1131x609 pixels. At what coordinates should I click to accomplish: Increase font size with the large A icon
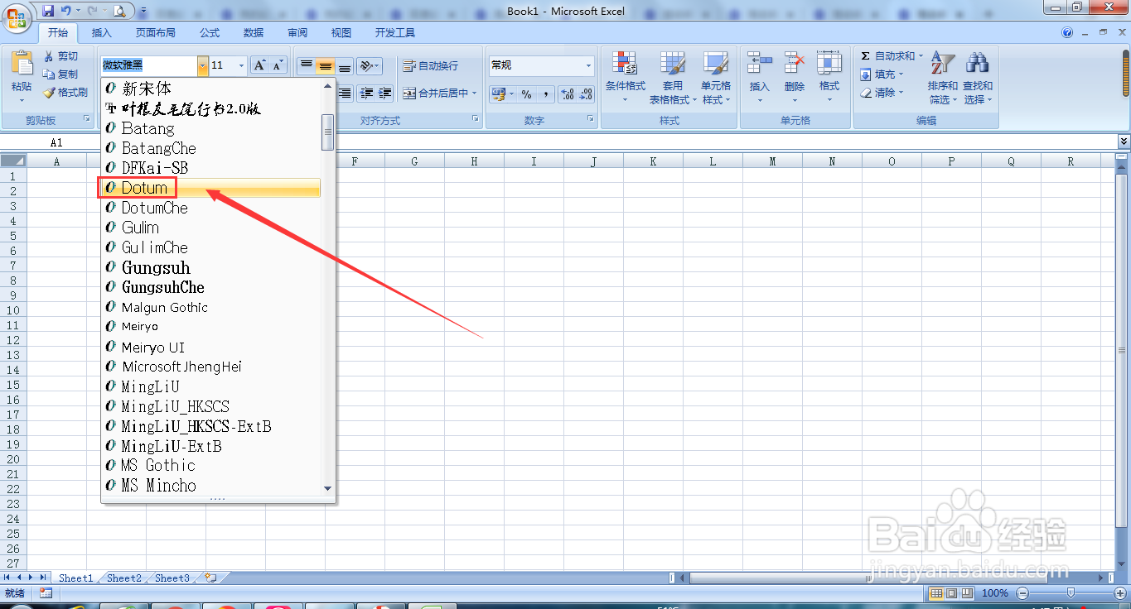pyautogui.click(x=259, y=65)
